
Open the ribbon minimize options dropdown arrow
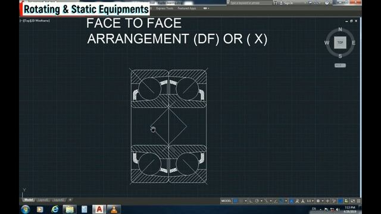208,8
